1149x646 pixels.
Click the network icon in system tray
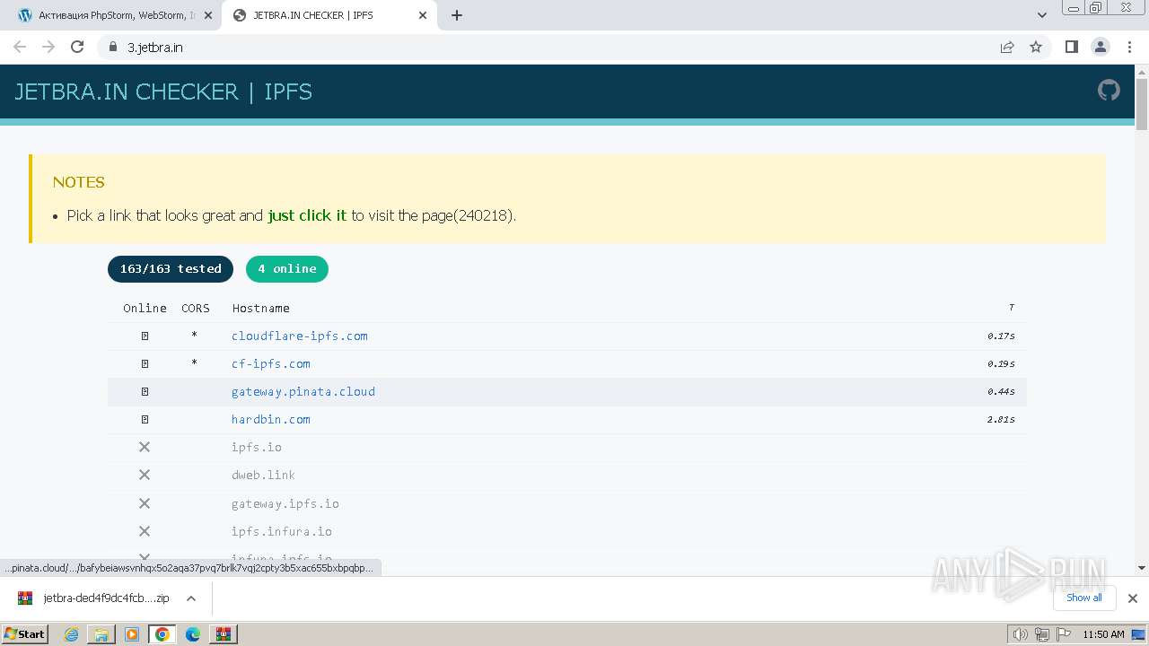tap(1041, 634)
